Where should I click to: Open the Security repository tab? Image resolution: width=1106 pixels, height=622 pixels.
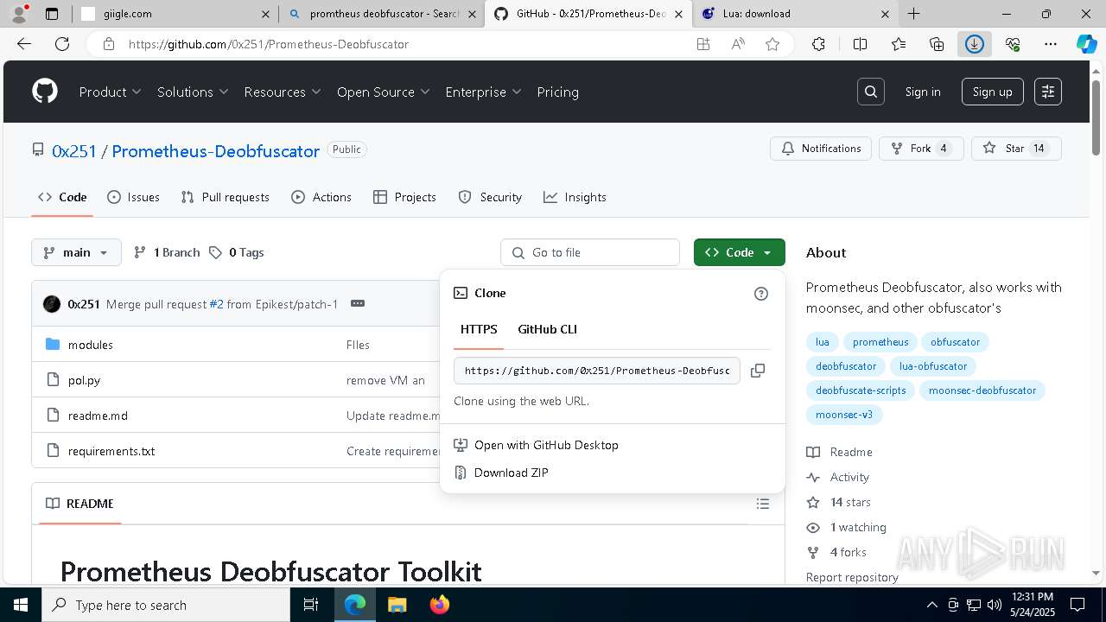(490, 197)
